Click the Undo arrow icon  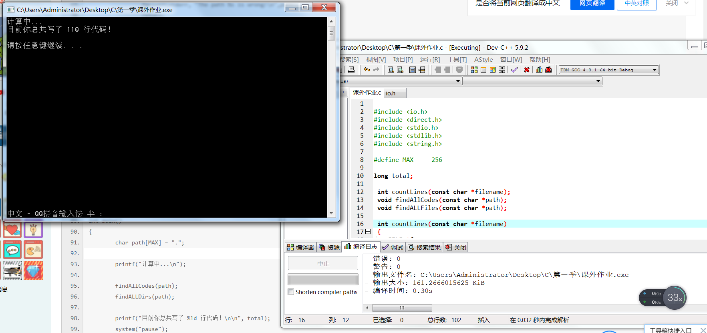tap(367, 70)
